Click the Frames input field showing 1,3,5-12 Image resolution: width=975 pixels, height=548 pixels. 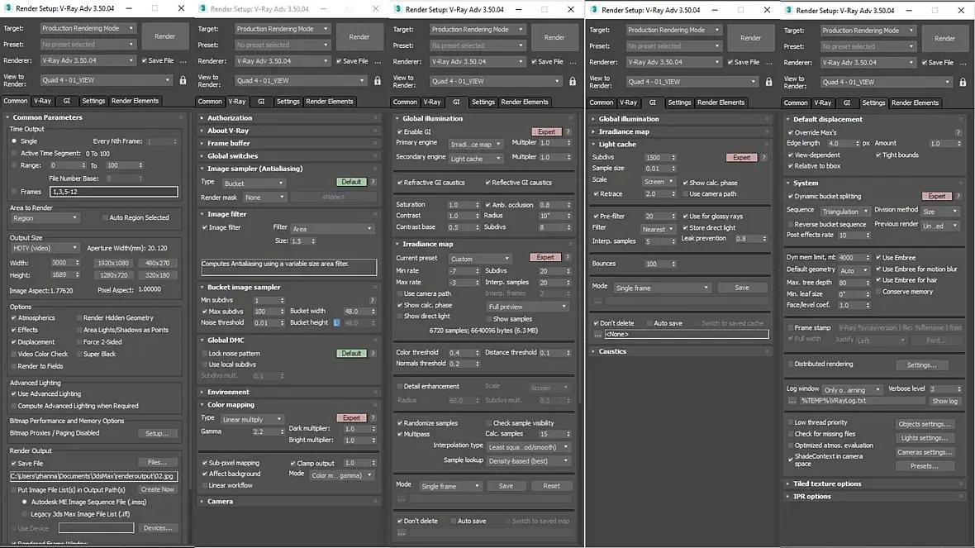click(x=113, y=192)
